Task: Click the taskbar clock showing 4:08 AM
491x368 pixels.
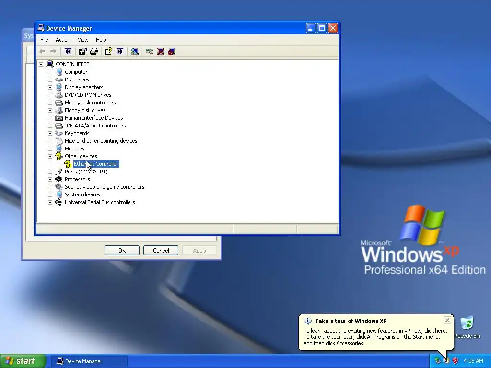Action: (x=473, y=361)
